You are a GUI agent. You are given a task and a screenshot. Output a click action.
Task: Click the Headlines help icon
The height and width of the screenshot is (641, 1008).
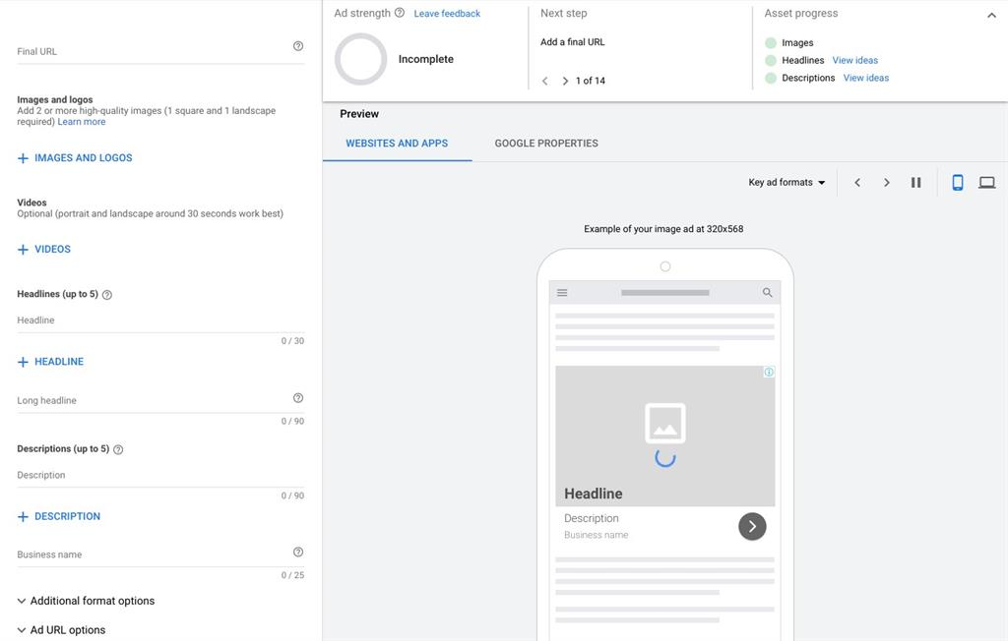107,293
